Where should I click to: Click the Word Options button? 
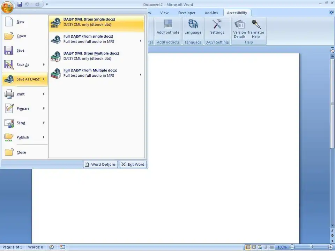[100, 165]
